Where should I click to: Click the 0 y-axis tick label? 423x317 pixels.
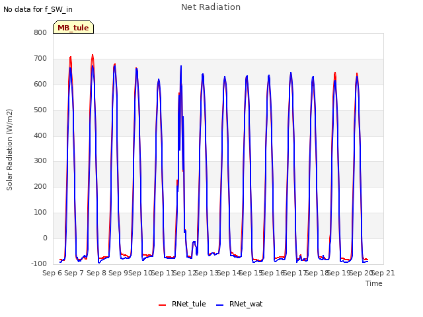(x=45, y=238)
